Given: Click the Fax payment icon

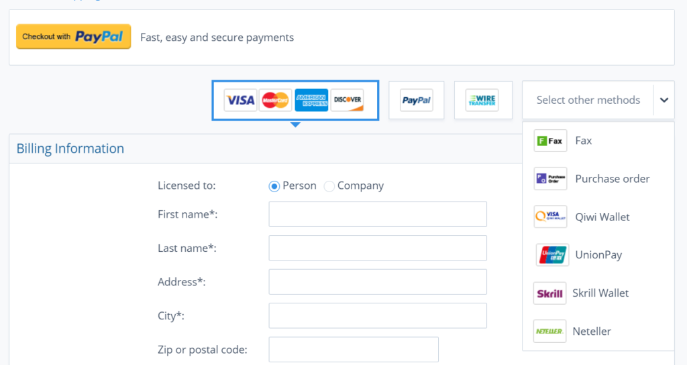Looking at the screenshot, I should 550,141.
